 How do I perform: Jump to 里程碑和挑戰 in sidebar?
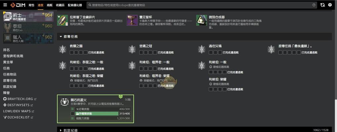pyautogui.click(x=13, y=56)
